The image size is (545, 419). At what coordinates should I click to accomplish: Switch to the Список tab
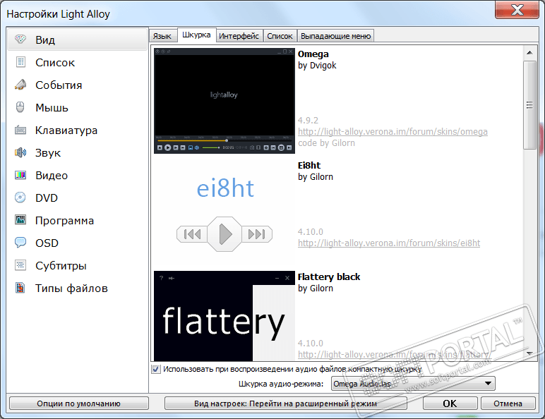pyautogui.click(x=280, y=36)
